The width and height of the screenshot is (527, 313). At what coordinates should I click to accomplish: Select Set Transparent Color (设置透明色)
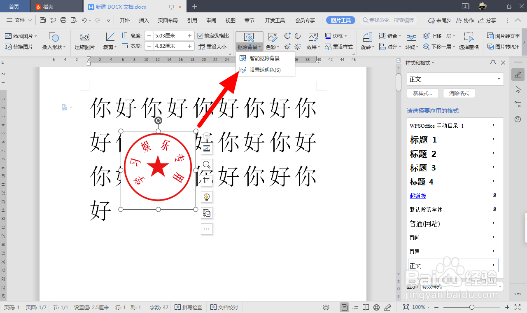(265, 70)
